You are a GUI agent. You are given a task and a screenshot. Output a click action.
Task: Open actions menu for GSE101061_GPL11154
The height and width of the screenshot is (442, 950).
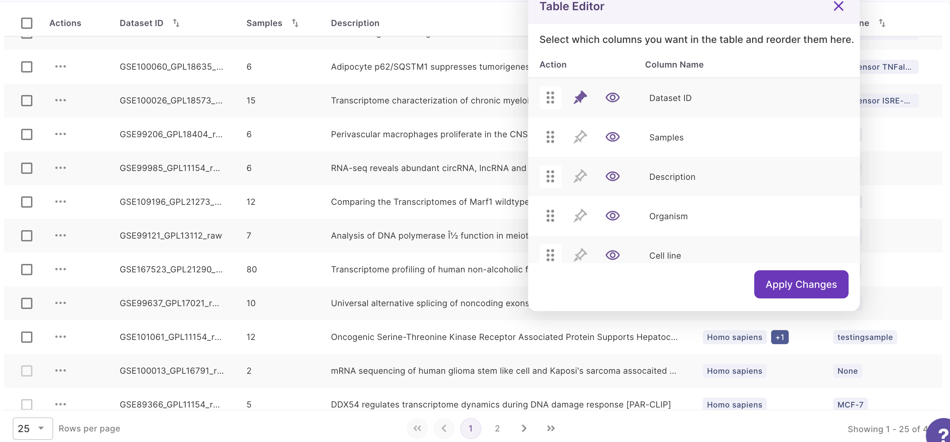(61, 336)
